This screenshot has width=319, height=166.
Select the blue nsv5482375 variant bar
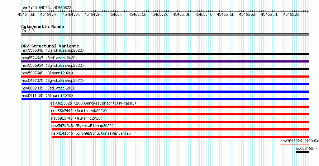coord(165,84)
